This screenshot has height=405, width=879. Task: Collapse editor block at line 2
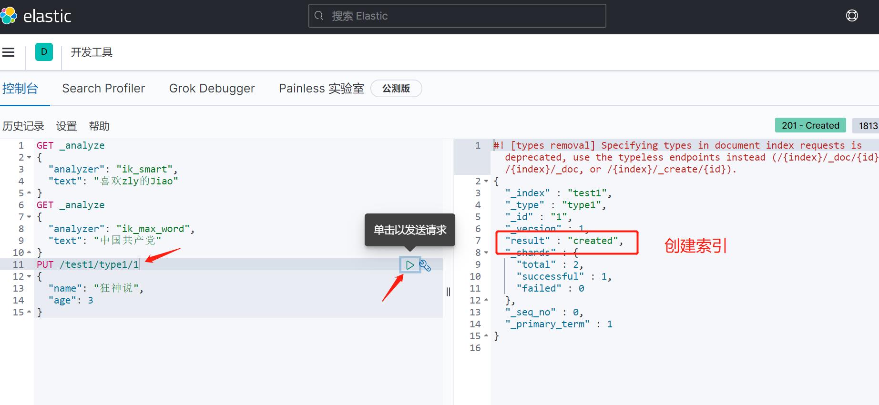(29, 157)
